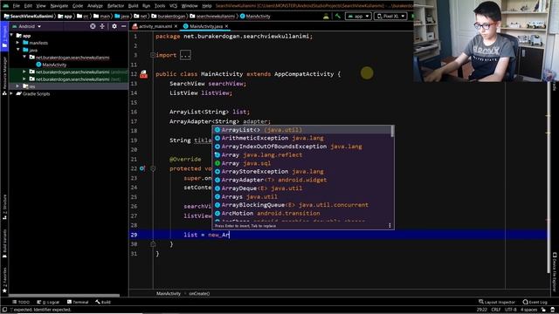Toggle the Build Variants side tool window
559x314 pixels.
[x=4, y=243]
